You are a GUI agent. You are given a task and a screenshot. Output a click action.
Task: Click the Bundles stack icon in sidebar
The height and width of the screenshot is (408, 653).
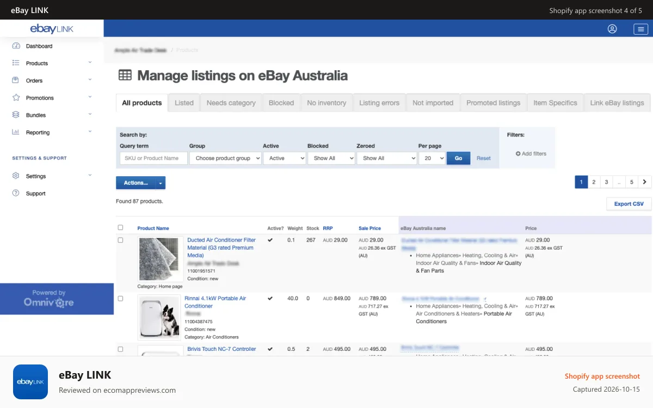pos(16,115)
